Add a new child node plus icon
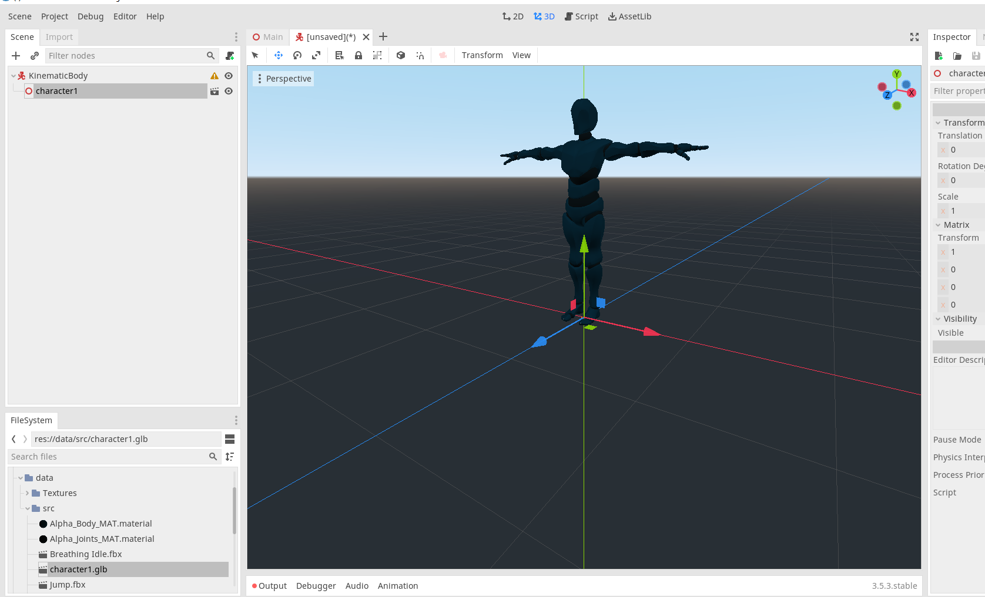 (16, 56)
